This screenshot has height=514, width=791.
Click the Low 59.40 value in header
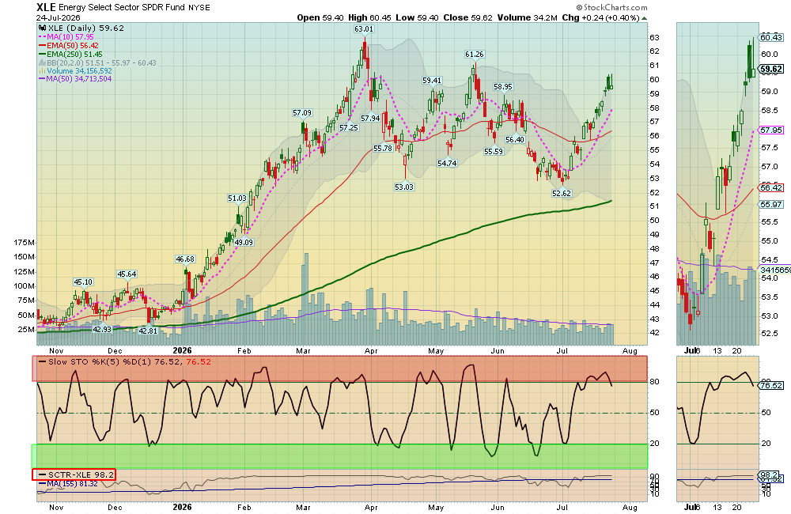click(417, 17)
